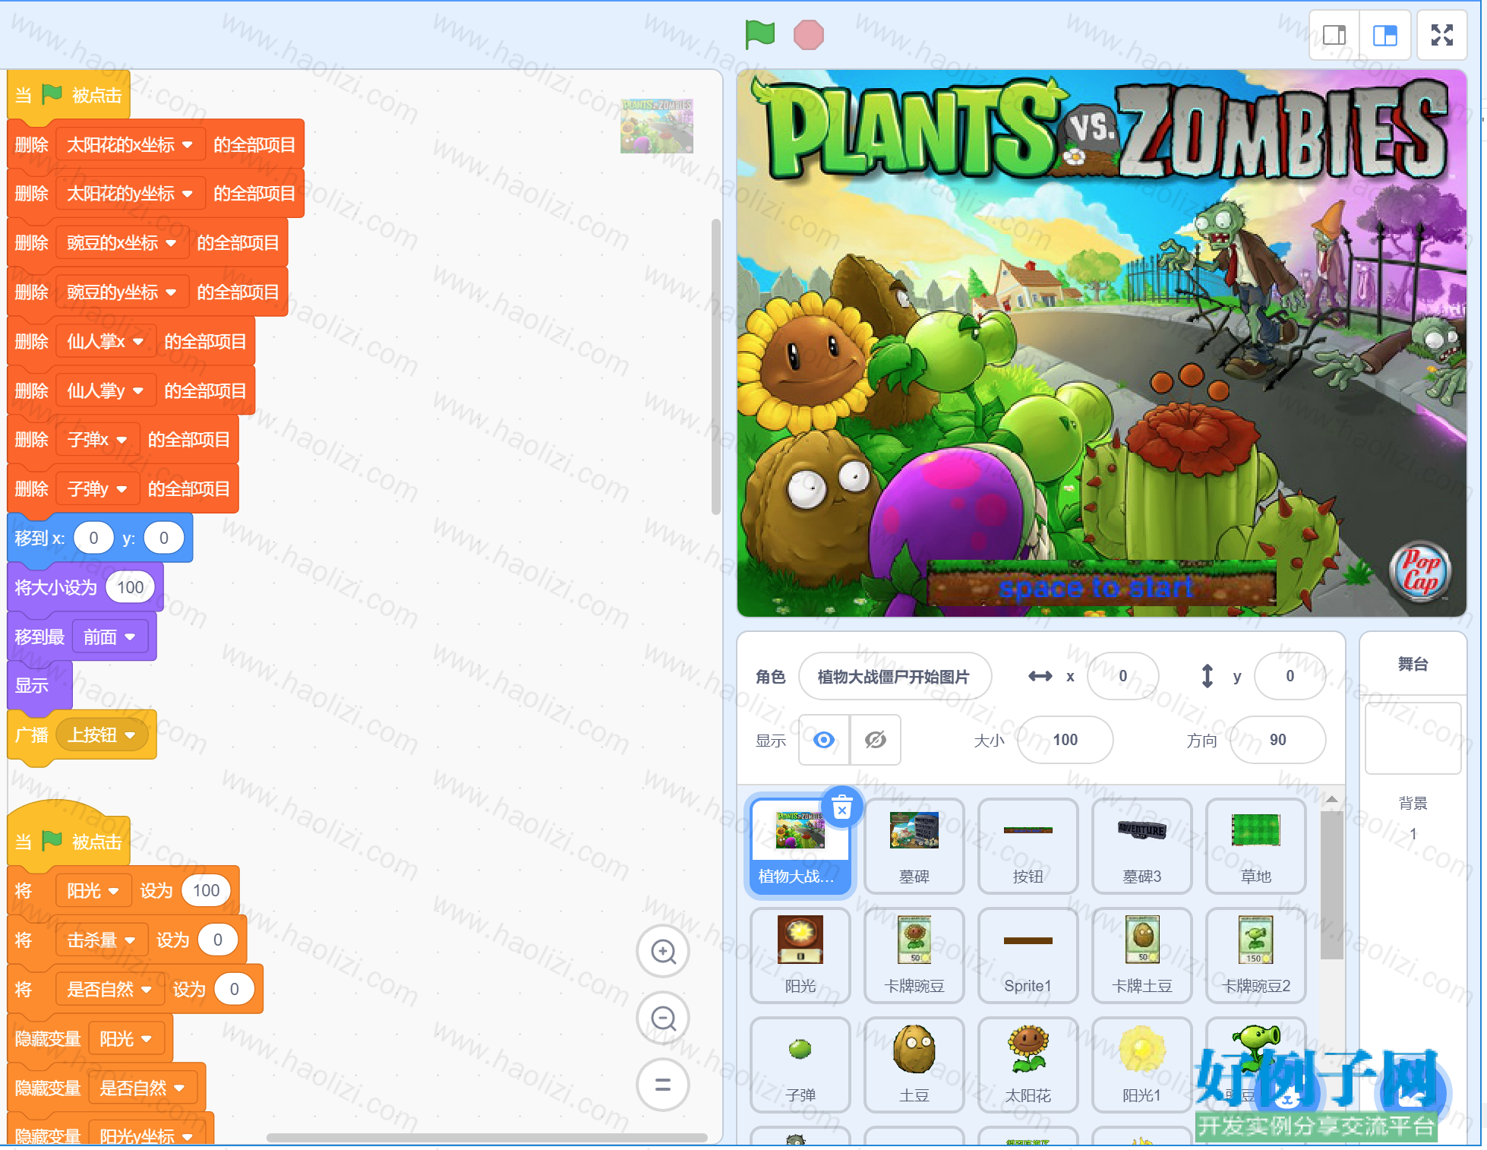
Task: Zoom in the code workspace
Action: pos(663,951)
